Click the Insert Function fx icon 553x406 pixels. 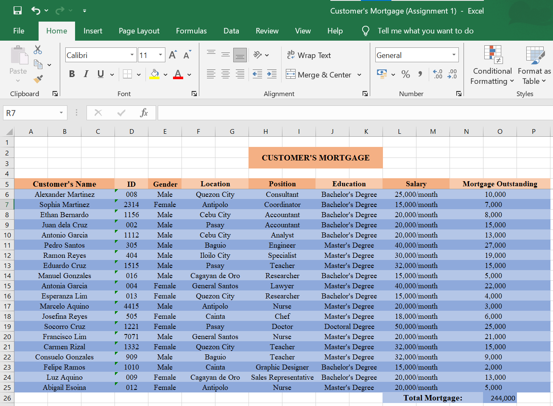[144, 113]
